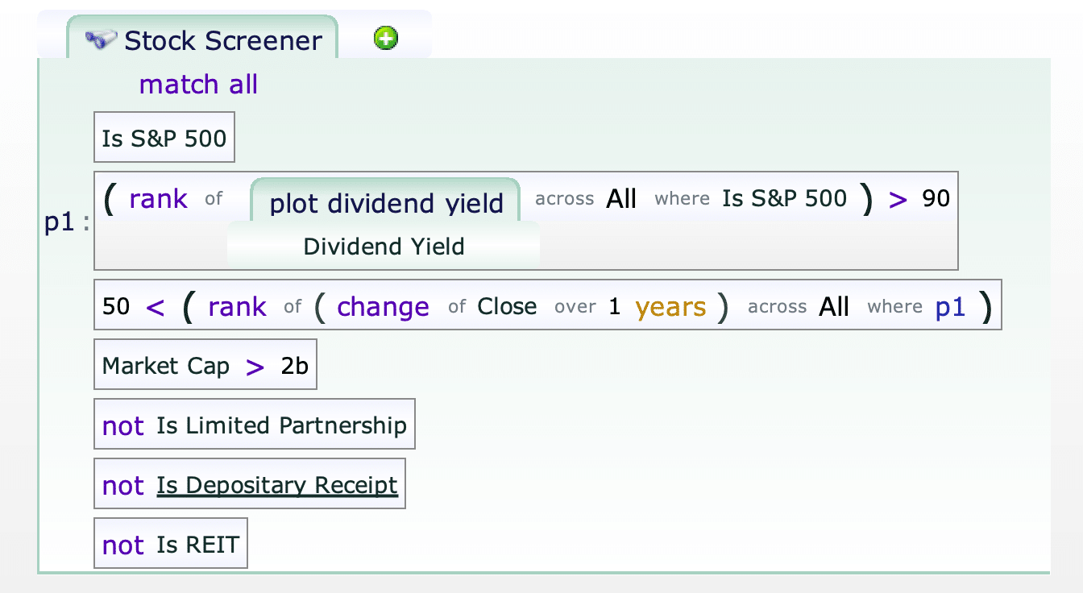Screen dimensions: 1083x593
Task: Toggle not on Is Limited Partnership
Action: (x=122, y=425)
